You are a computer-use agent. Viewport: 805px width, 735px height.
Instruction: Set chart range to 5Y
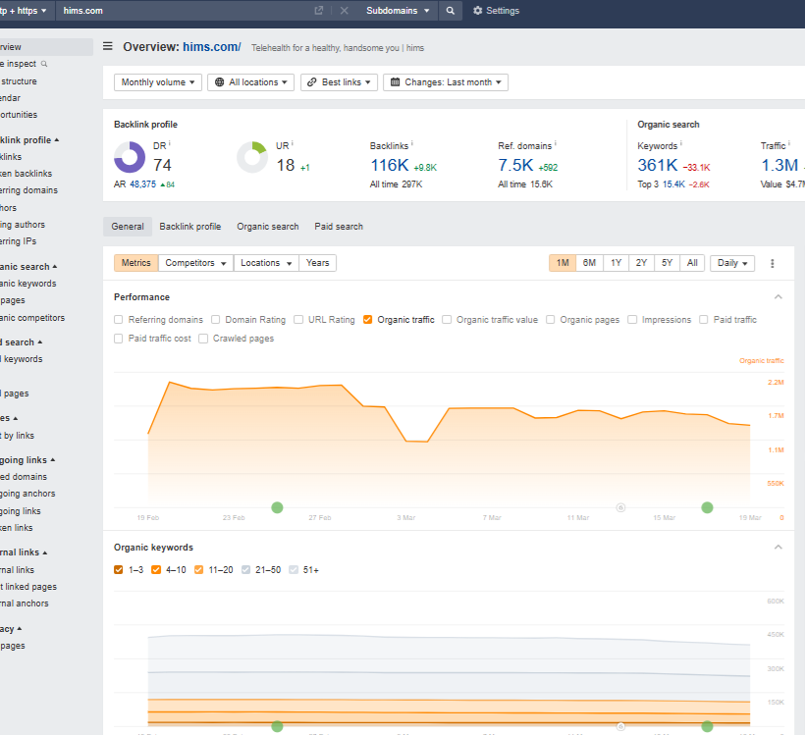(667, 263)
